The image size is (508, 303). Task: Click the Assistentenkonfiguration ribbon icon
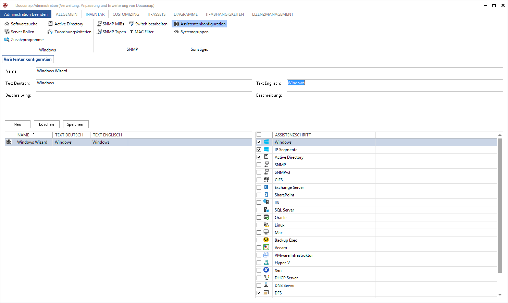tap(176, 24)
